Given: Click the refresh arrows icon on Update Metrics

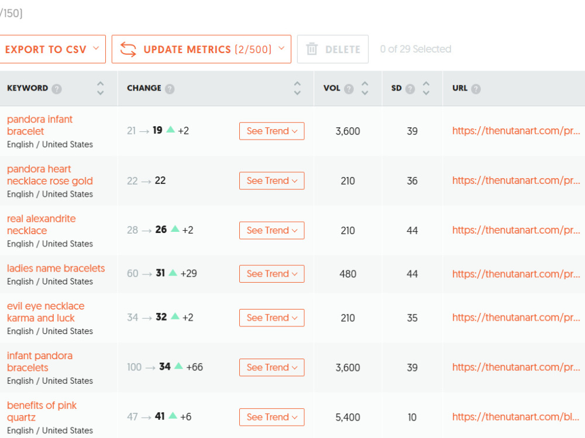Looking at the screenshot, I should coord(128,50).
